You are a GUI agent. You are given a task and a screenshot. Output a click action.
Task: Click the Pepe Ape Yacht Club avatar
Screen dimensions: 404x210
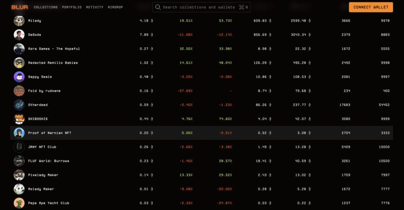pos(19,203)
